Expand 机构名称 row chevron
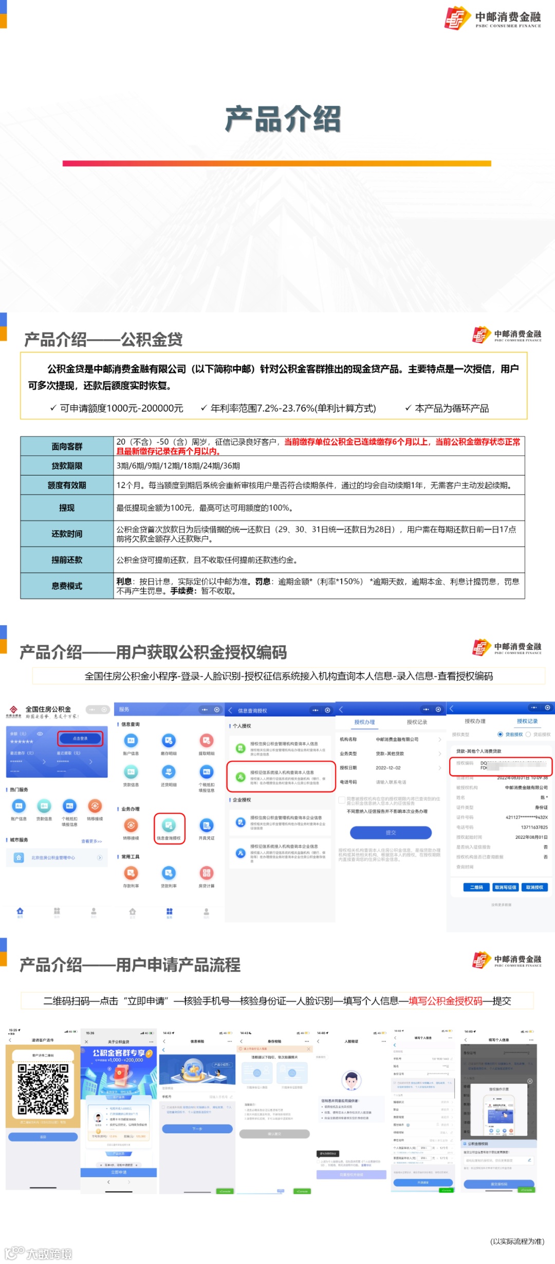Viewport: 555px width, 1264px height. tap(439, 740)
